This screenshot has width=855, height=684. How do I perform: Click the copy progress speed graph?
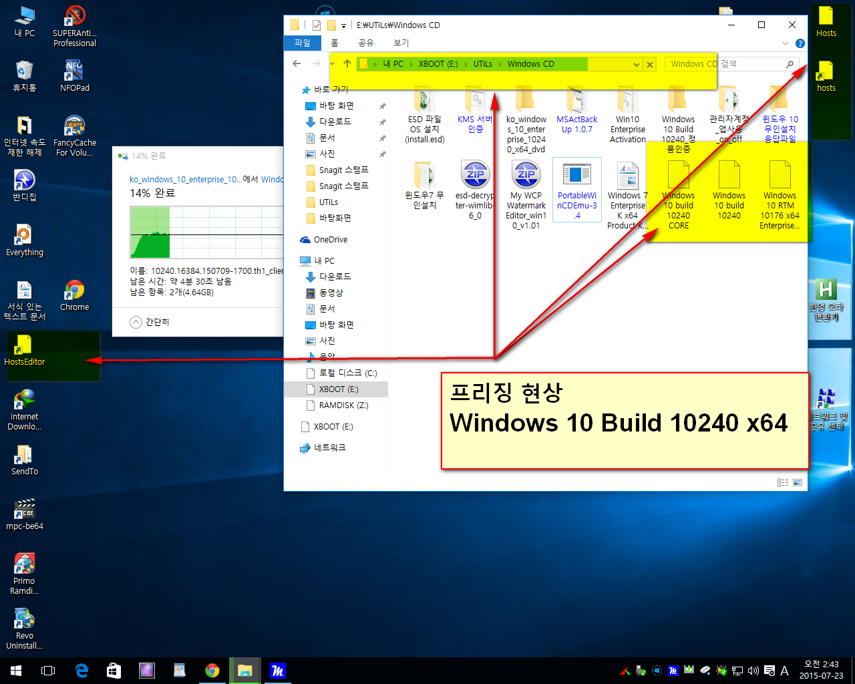pyautogui.click(x=207, y=232)
